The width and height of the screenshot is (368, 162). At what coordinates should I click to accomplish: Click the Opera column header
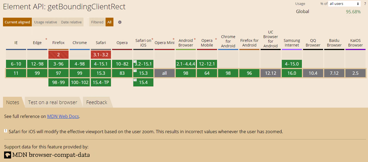(122, 43)
